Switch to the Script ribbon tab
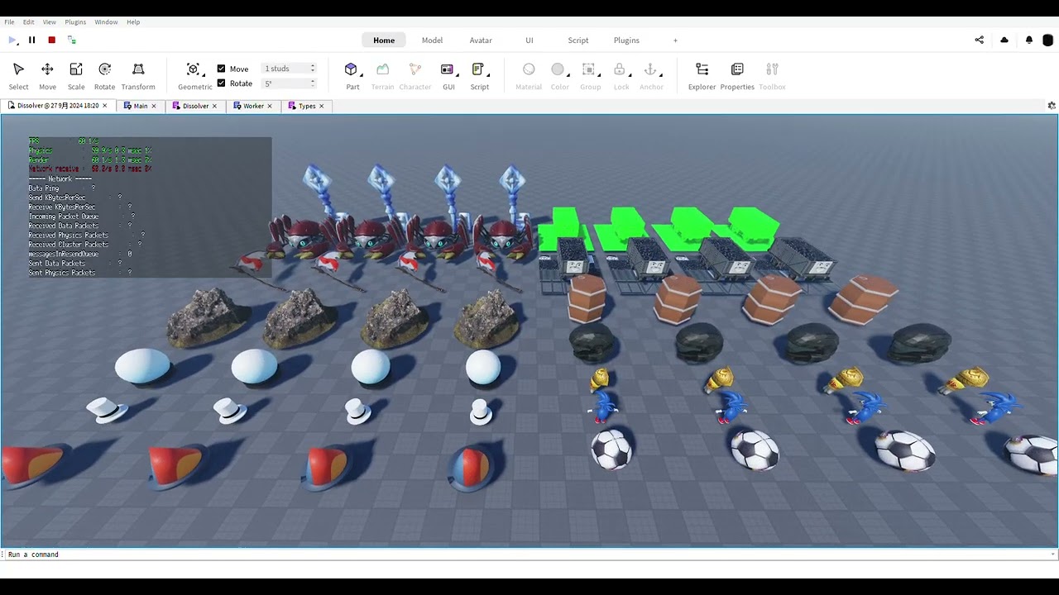1059x595 pixels. [x=578, y=40]
